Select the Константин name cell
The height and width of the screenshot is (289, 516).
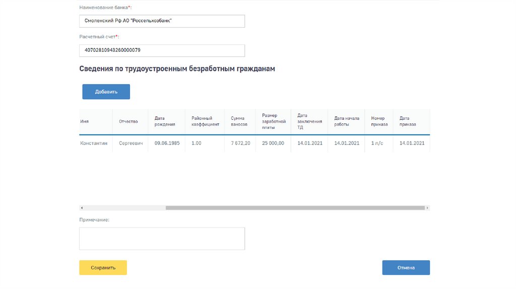pyautogui.click(x=94, y=143)
